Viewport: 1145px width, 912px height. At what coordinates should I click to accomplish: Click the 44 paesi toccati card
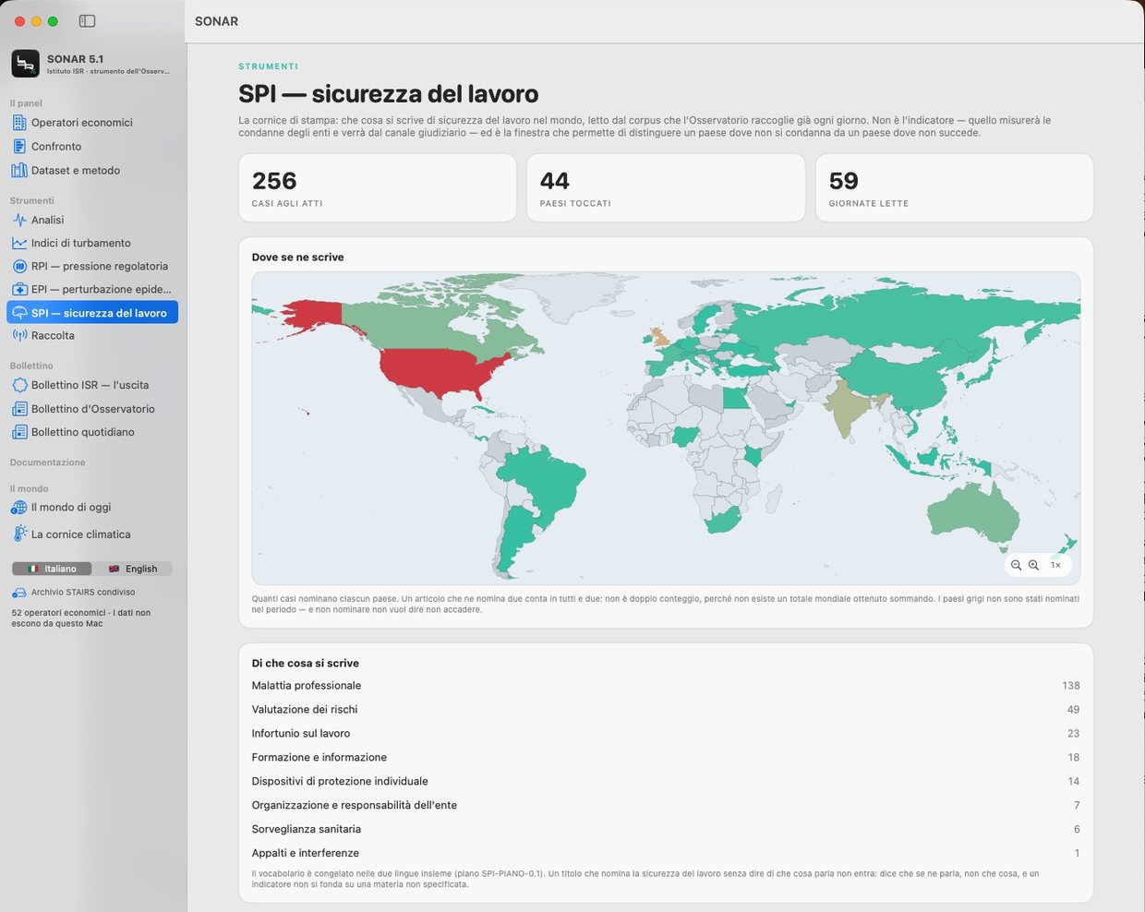pyautogui.click(x=666, y=187)
